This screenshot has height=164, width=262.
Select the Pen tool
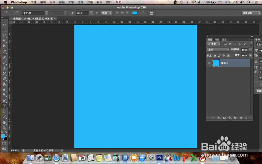click(4, 100)
